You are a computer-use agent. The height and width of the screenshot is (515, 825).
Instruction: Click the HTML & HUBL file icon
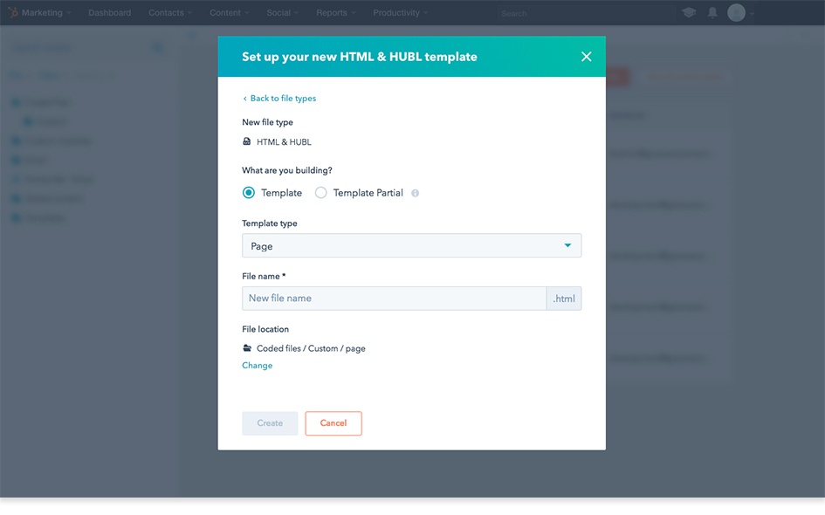click(247, 141)
